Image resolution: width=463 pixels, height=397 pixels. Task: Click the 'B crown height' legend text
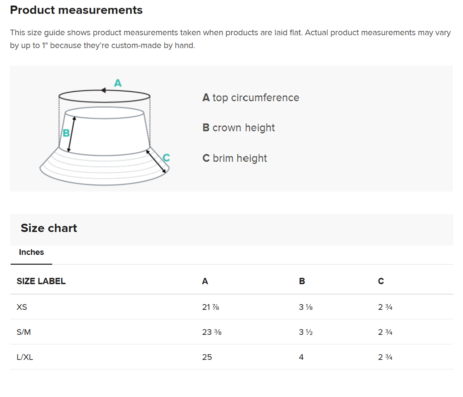tap(238, 128)
